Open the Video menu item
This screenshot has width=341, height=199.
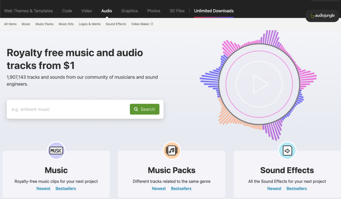click(87, 11)
